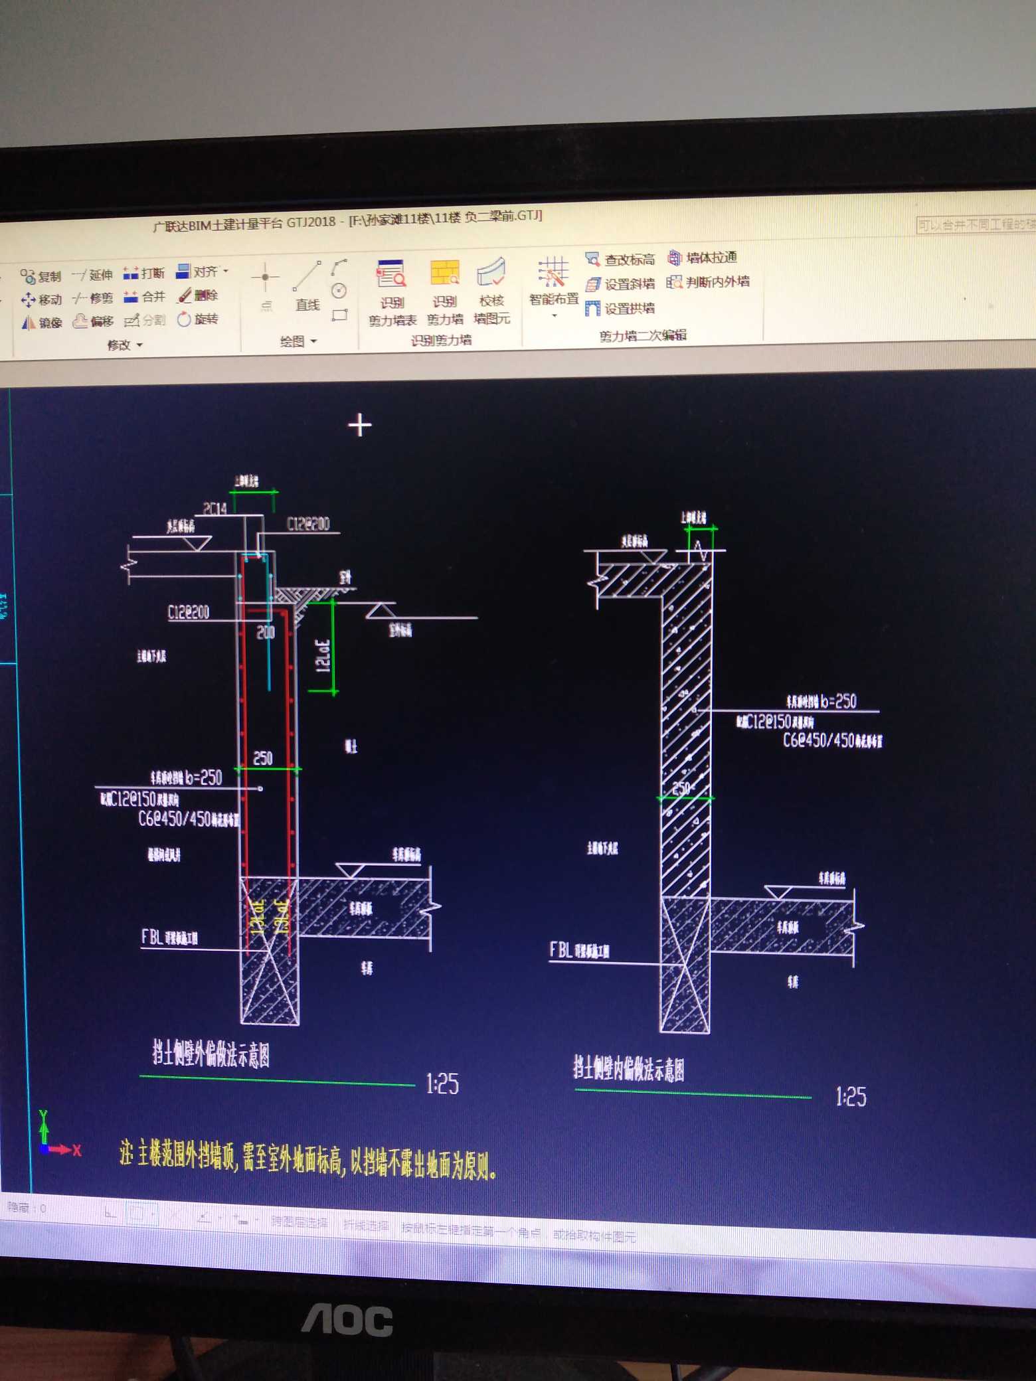
Task: Choose the 修剪 (Trim) tool
Action: point(92,298)
